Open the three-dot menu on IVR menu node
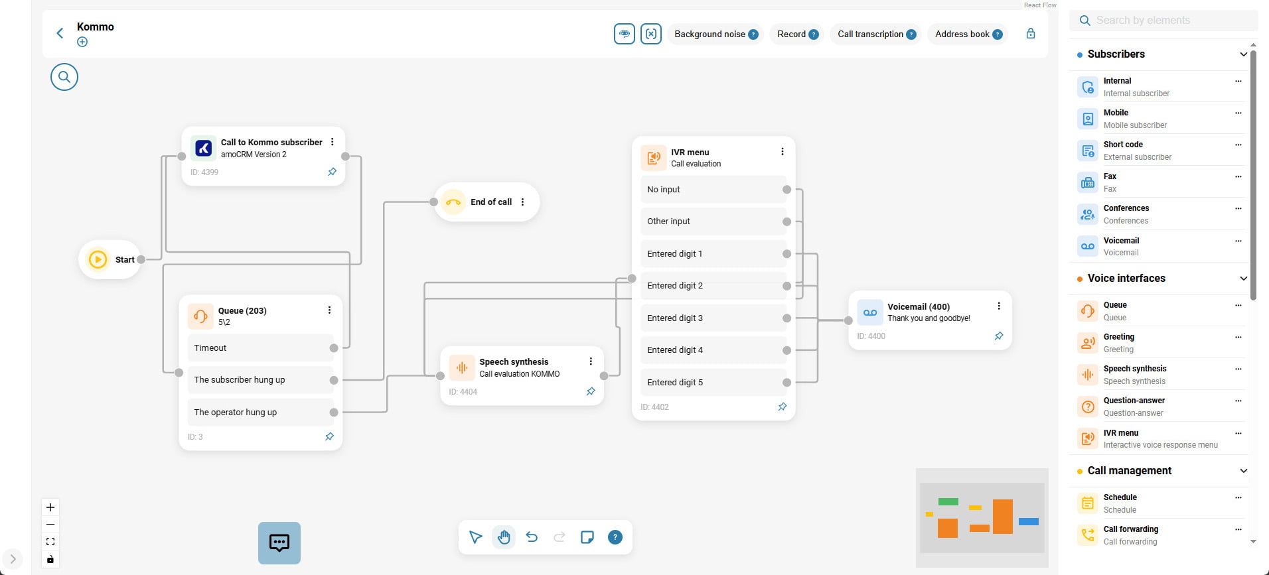Viewport: 1269px width, 575px height. pos(783,152)
